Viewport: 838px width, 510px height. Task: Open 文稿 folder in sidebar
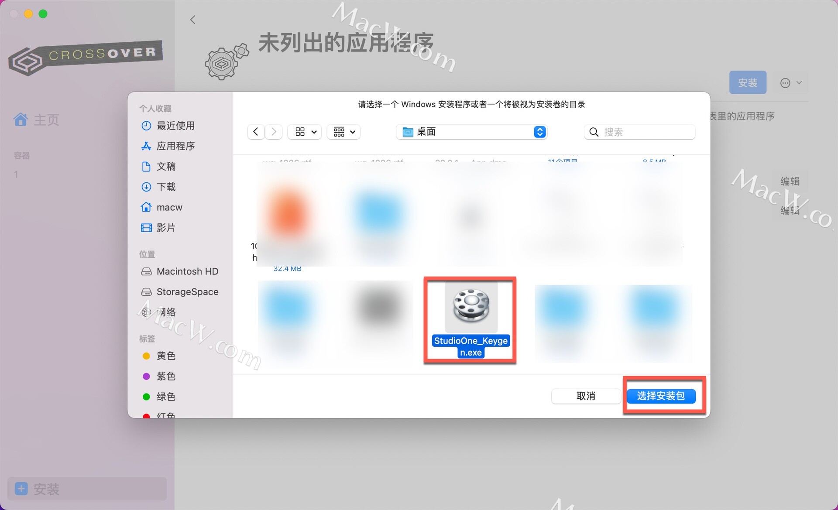coord(165,167)
